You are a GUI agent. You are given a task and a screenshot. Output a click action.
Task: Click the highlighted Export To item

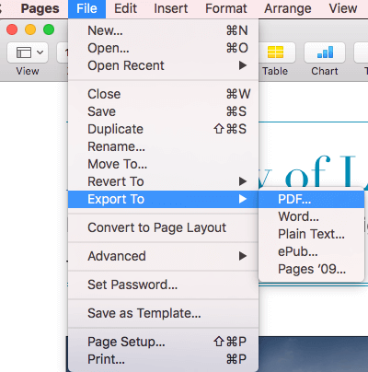point(163,199)
